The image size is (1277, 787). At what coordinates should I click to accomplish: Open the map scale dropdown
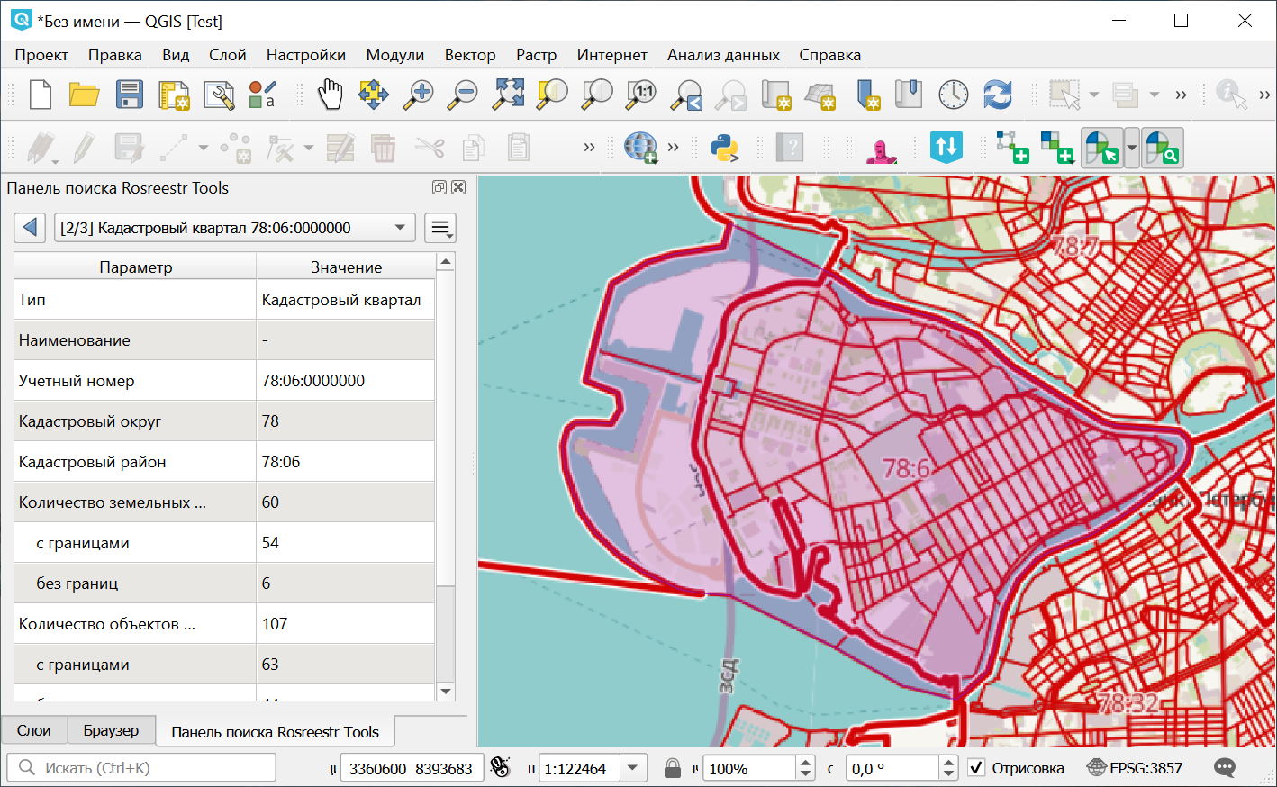coord(633,768)
